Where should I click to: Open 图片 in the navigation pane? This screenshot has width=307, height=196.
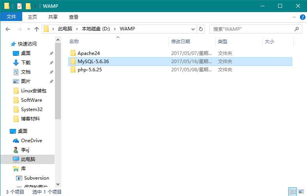click(x=26, y=81)
